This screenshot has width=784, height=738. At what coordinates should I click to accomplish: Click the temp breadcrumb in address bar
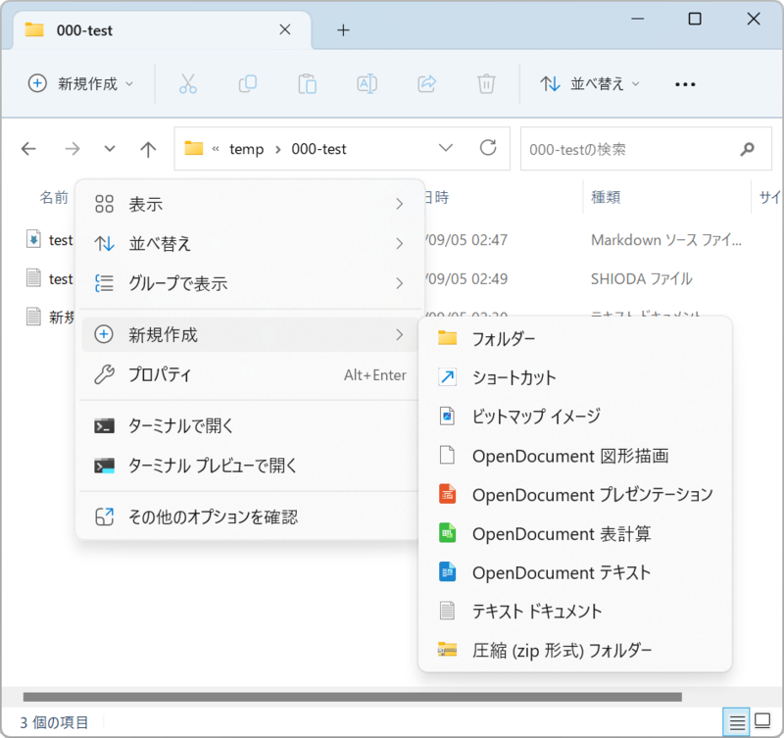coord(247,149)
